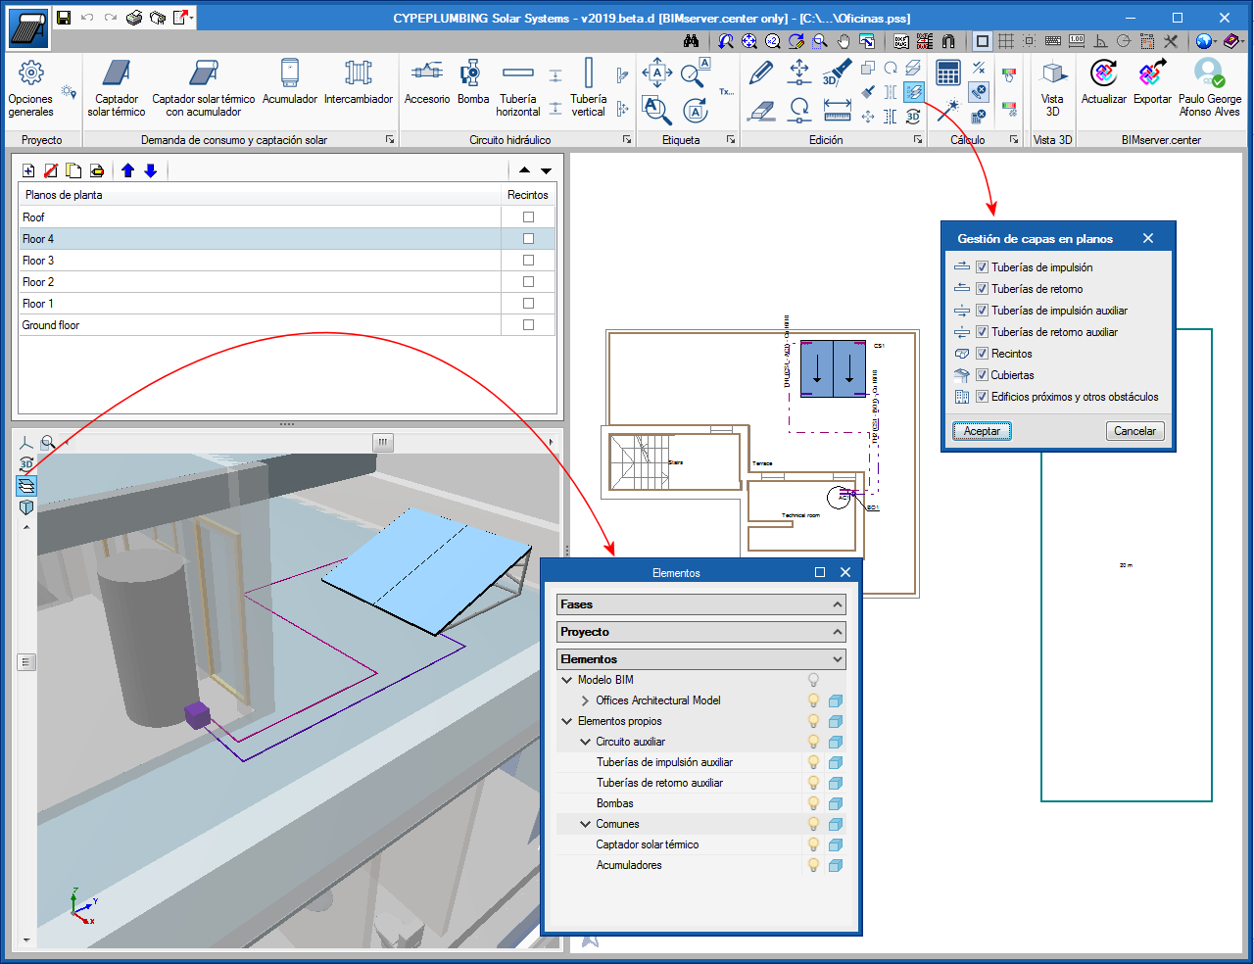Toggle the grid display icon
Screen dimensions: 1254x964
point(1006,41)
